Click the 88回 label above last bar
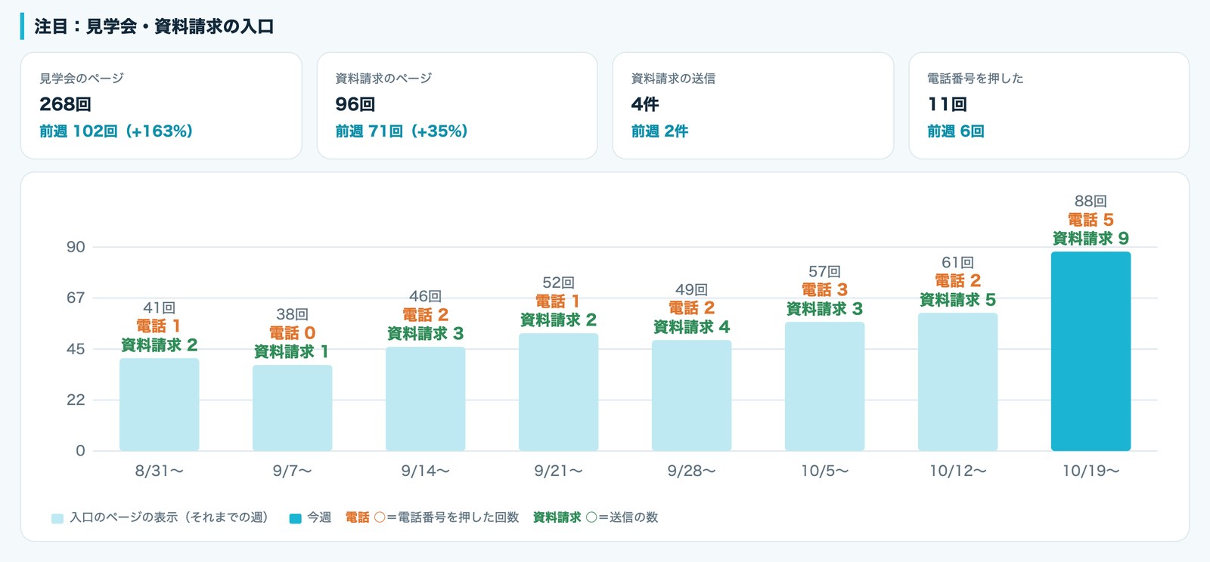 [1091, 201]
